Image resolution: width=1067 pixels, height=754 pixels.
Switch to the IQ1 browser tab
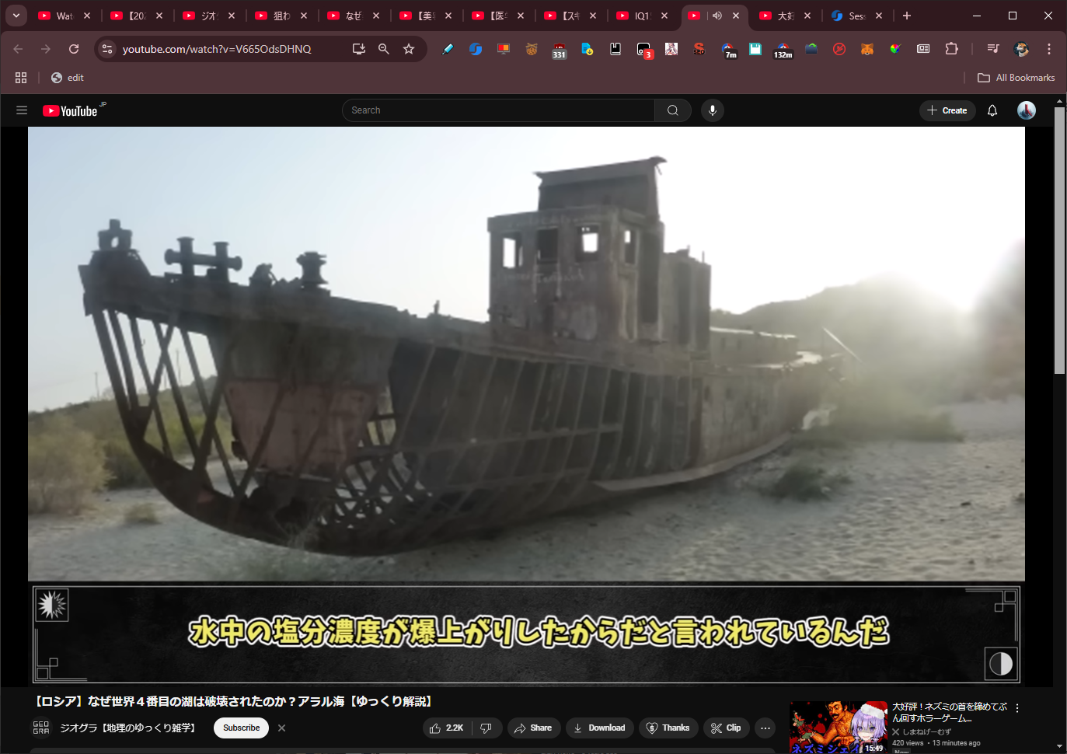pyautogui.click(x=640, y=16)
